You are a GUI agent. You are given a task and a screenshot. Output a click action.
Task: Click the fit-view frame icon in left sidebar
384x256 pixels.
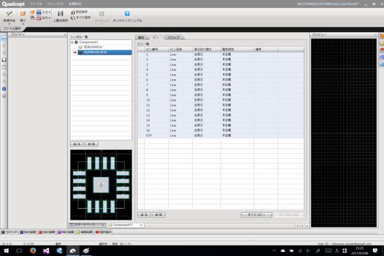point(4,67)
